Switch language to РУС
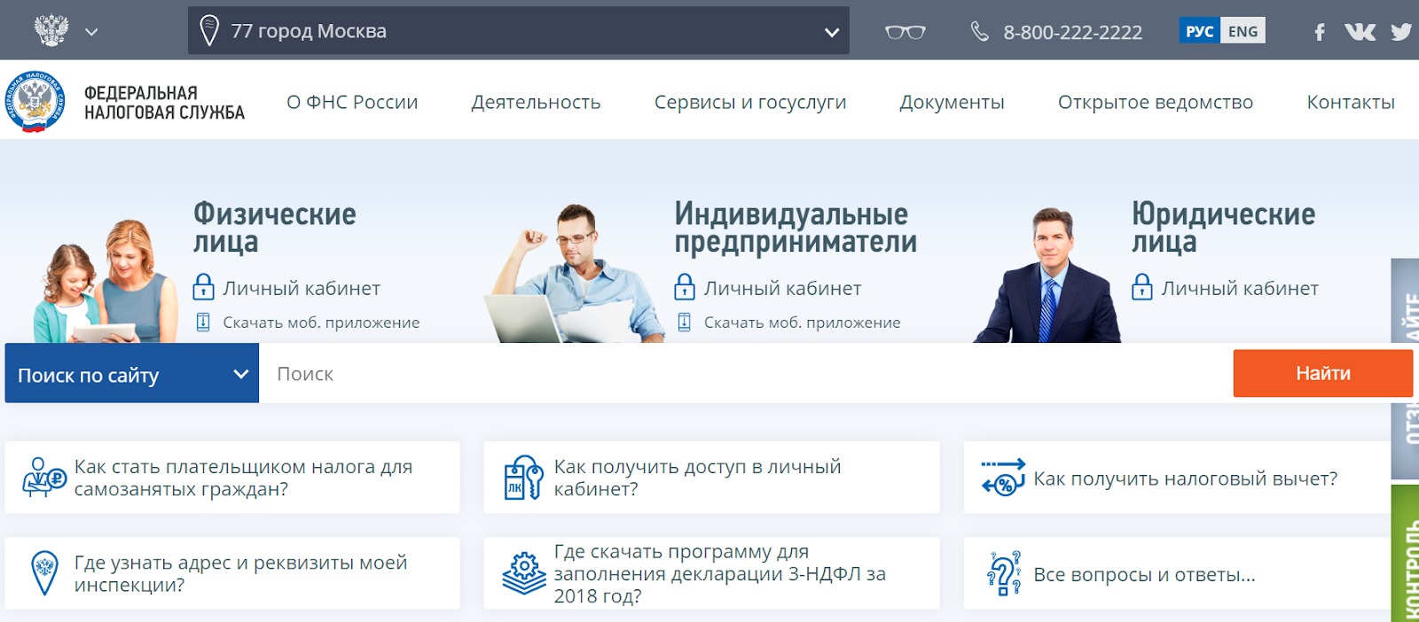Viewport: 1419px width, 622px height. (1199, 31)
